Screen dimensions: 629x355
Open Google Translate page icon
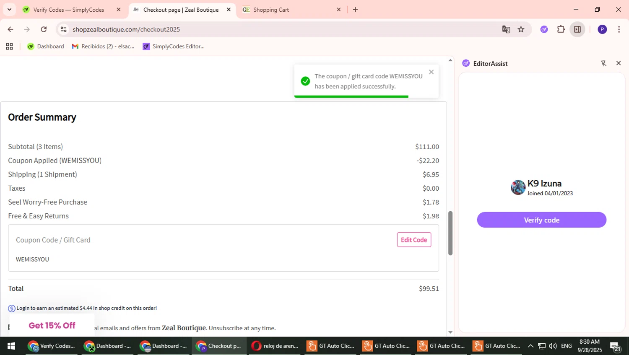point(506,29)
